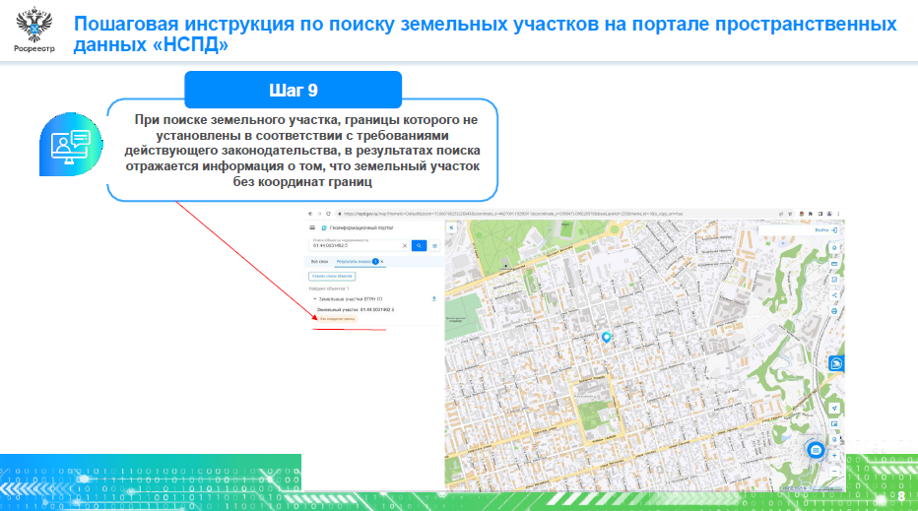The width and height of the screenshot is (918, 511).
Task: Open the hamburger menu of the portal
Action: [312, 227]
